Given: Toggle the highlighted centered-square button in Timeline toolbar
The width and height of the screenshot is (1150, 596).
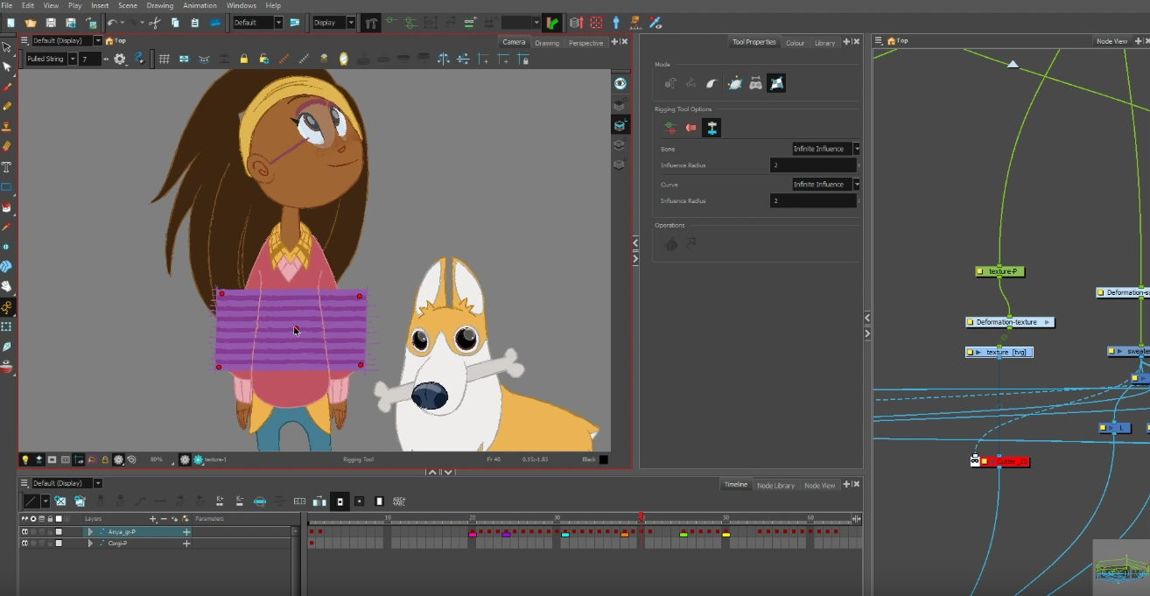Looking at the screenshot, I should click(x=340, y=501).
